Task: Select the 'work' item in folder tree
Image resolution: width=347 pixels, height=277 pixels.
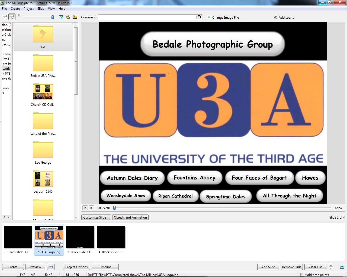Action: tap(6, 69)
